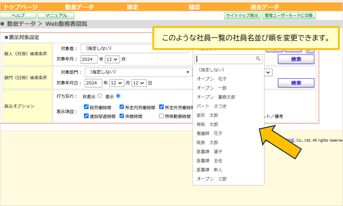Open 対象者 dropdown field
This screenshot has height=206, width=343.
click(134, 49)
